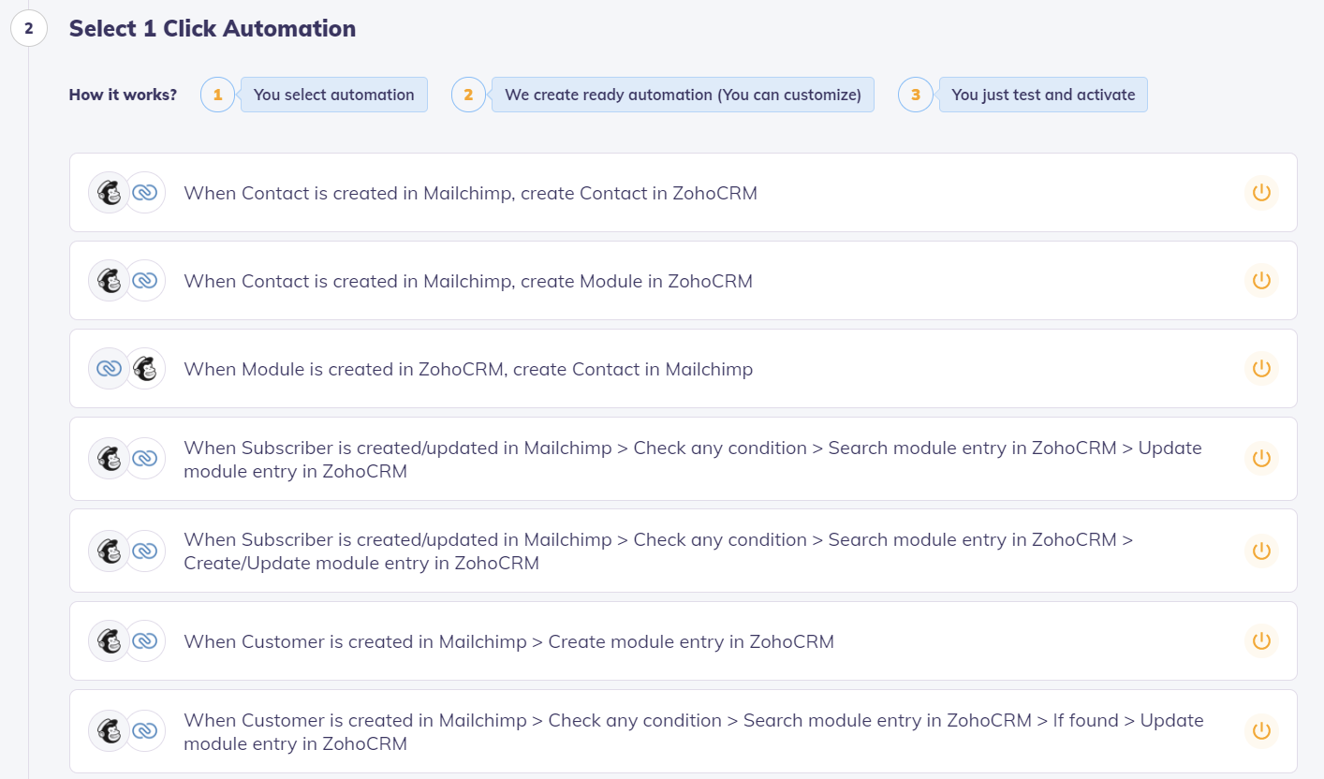Select 'When Customer is created in Mailchimp > Create module entry'
Image resolution: width=1324 pixels, height=779 pixels.
[684, 641]
